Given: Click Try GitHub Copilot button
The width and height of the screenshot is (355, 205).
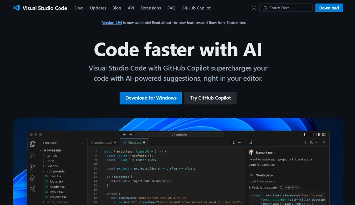Looking at the screenshot, I should 211,98.
